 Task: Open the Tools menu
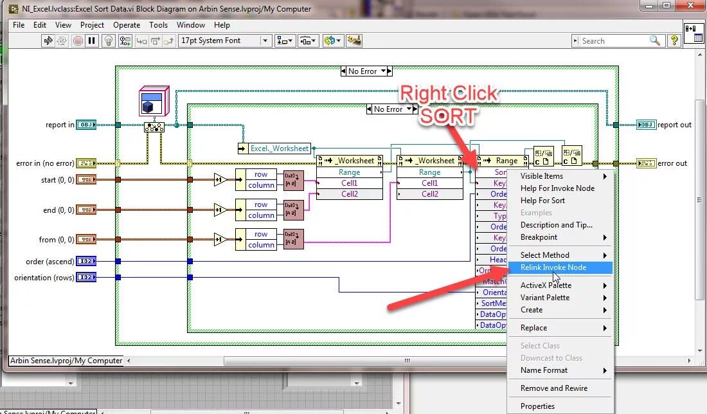158,25
